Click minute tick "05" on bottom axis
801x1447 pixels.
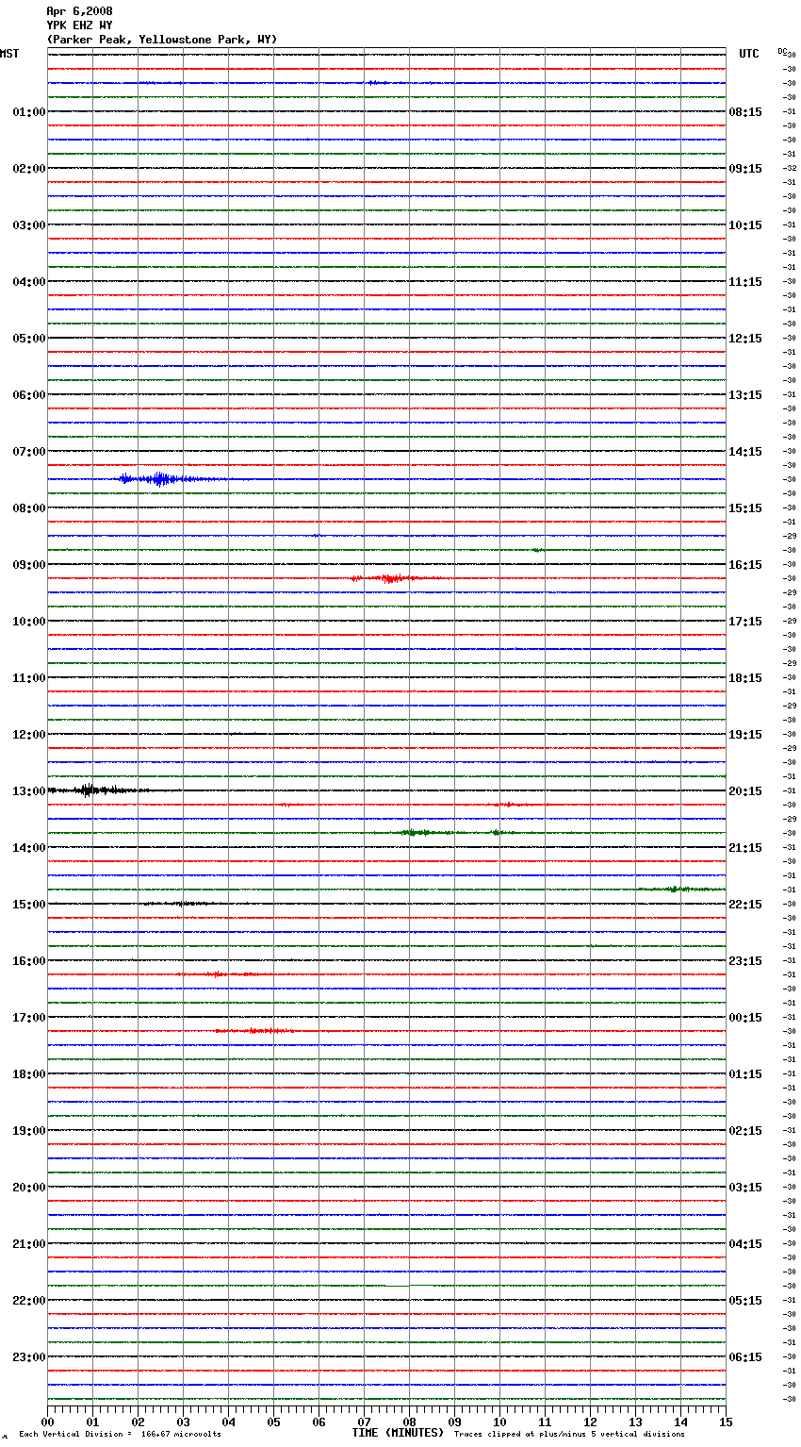pyautogui.click(x=273, y=1422)
